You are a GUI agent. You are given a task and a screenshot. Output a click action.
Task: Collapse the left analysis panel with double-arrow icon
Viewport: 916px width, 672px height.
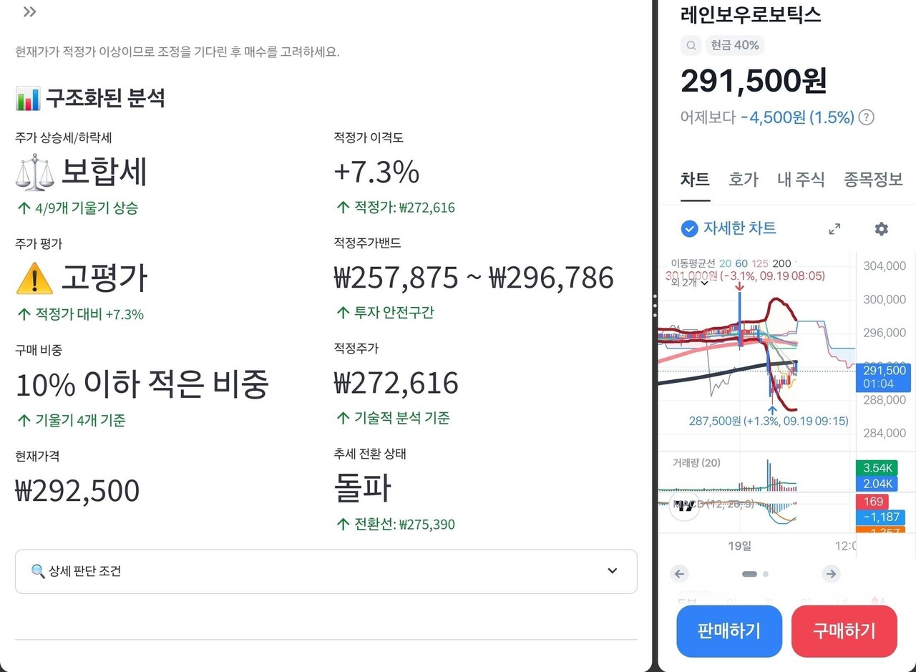[29, 11]
